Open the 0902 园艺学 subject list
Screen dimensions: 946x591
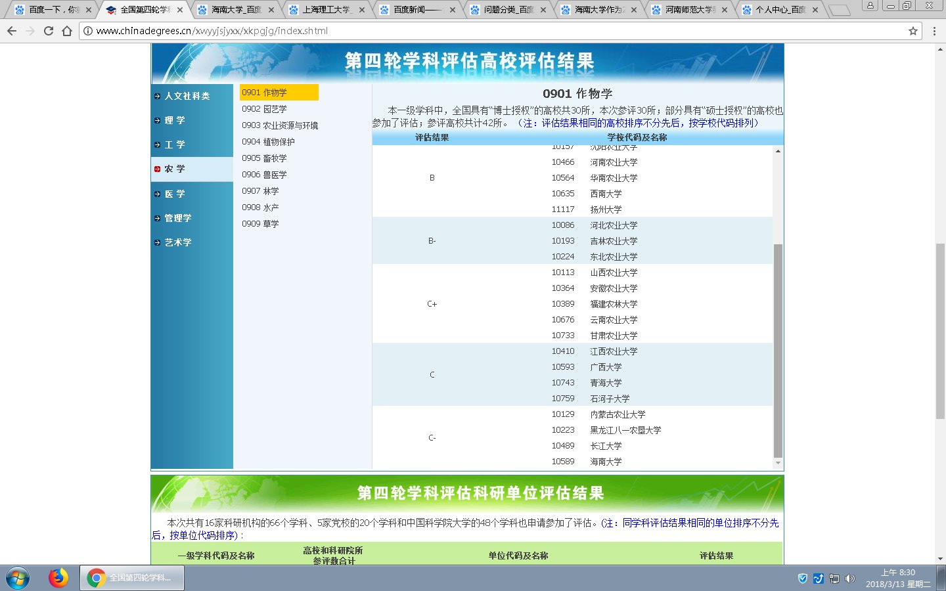click(265, 108)
